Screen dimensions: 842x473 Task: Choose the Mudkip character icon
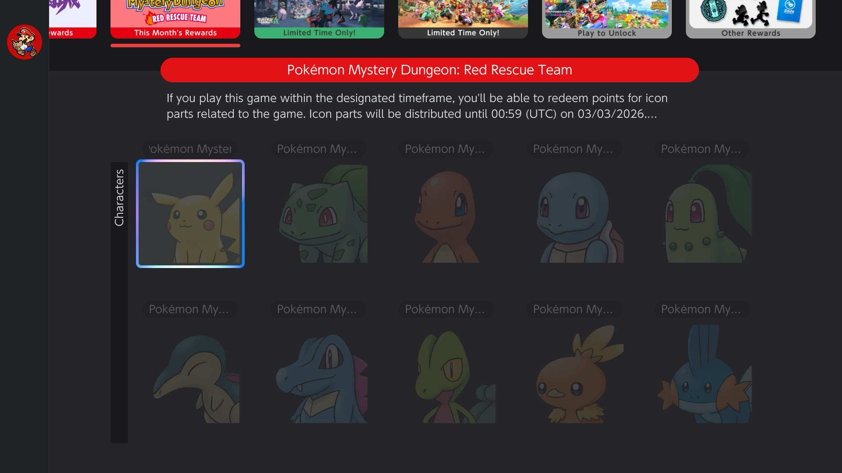point(703,374)
